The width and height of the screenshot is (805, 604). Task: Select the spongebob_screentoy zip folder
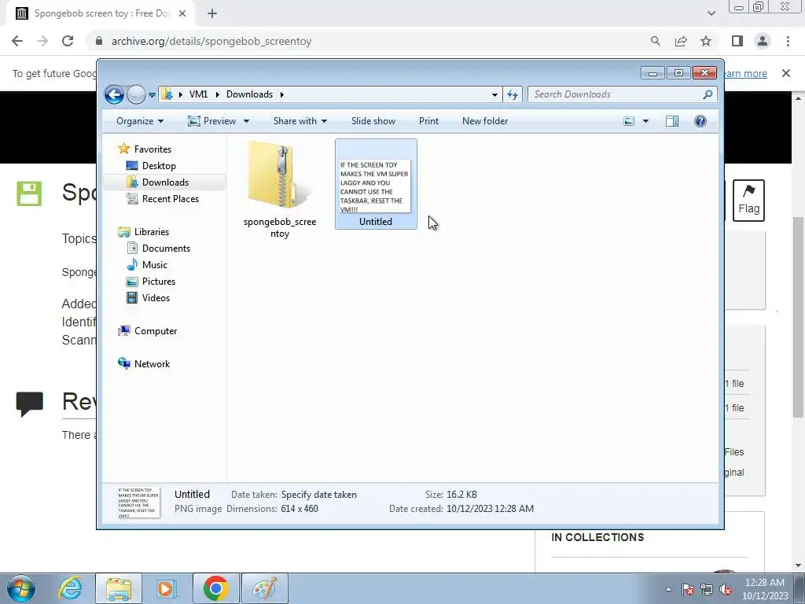pos(280,190)
